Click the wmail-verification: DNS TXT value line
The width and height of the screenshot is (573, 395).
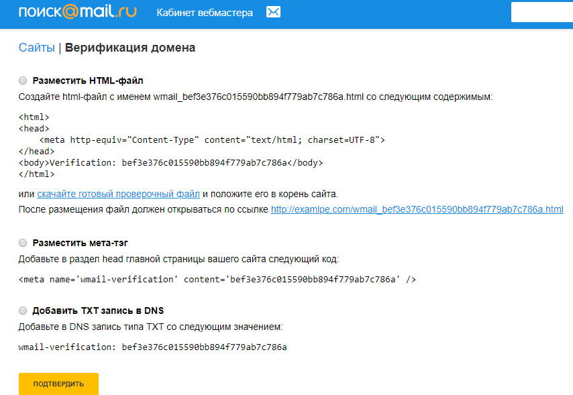153,347
